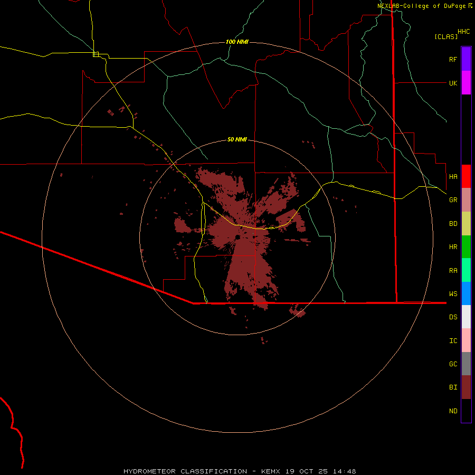Click the radar site center dot
This screenshot has width=475, height=475.
click(237, 237)
